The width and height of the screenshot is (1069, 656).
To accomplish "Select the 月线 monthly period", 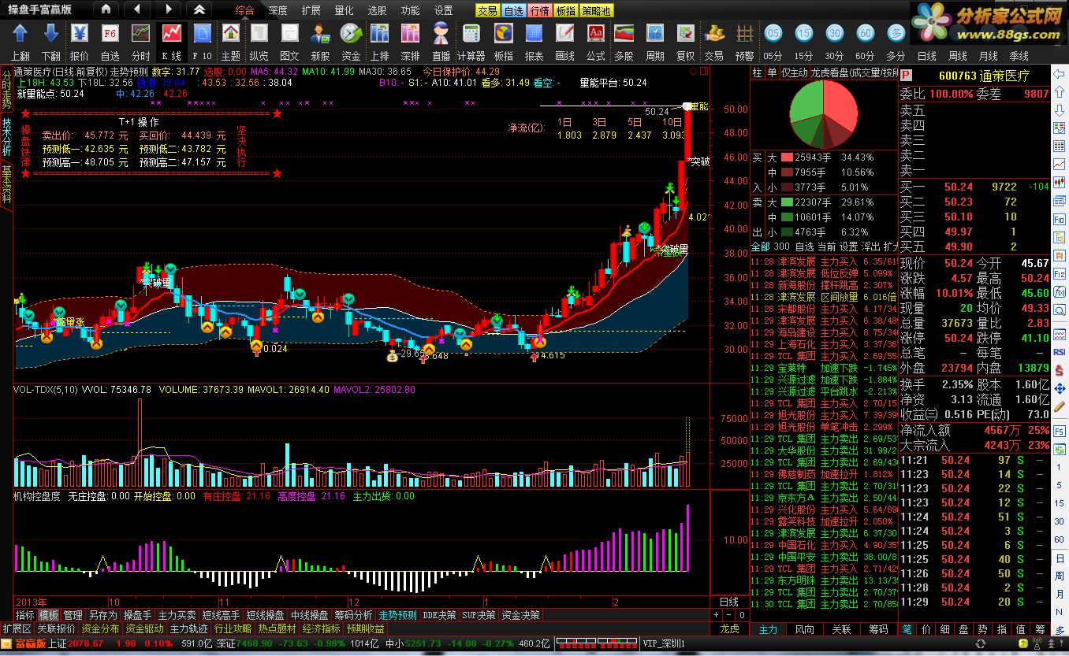I will [988, 56].
